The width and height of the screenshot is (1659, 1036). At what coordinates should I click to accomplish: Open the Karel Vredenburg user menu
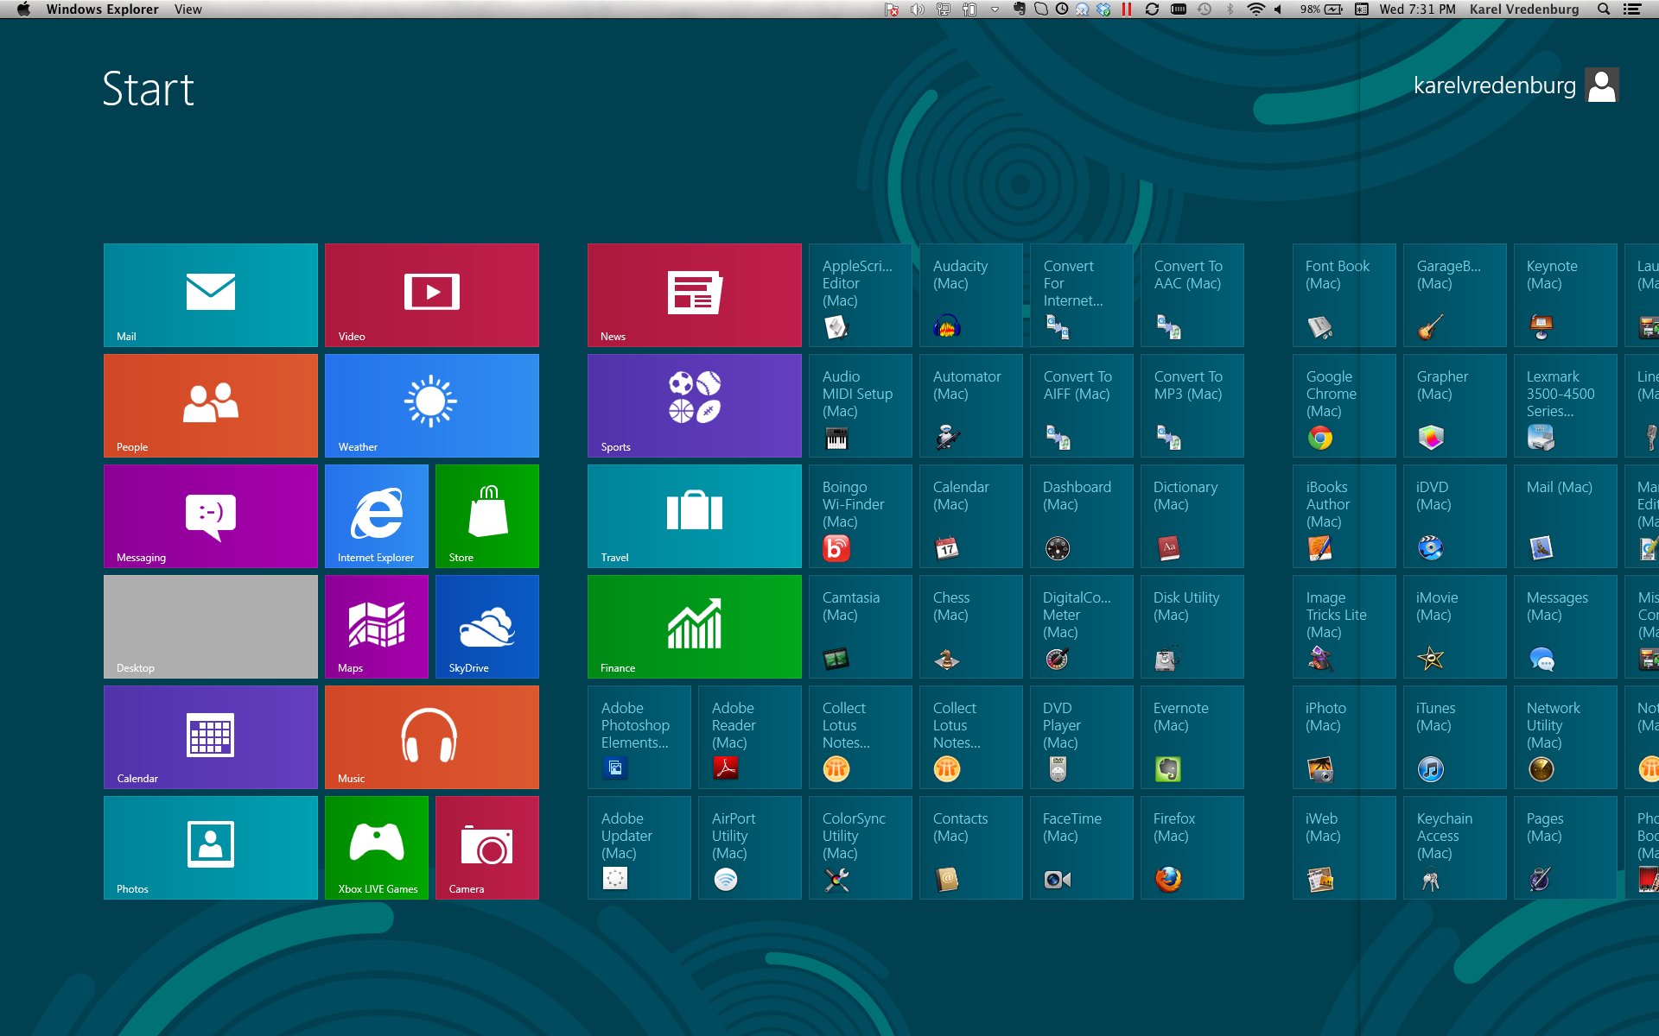[1524, 9]
